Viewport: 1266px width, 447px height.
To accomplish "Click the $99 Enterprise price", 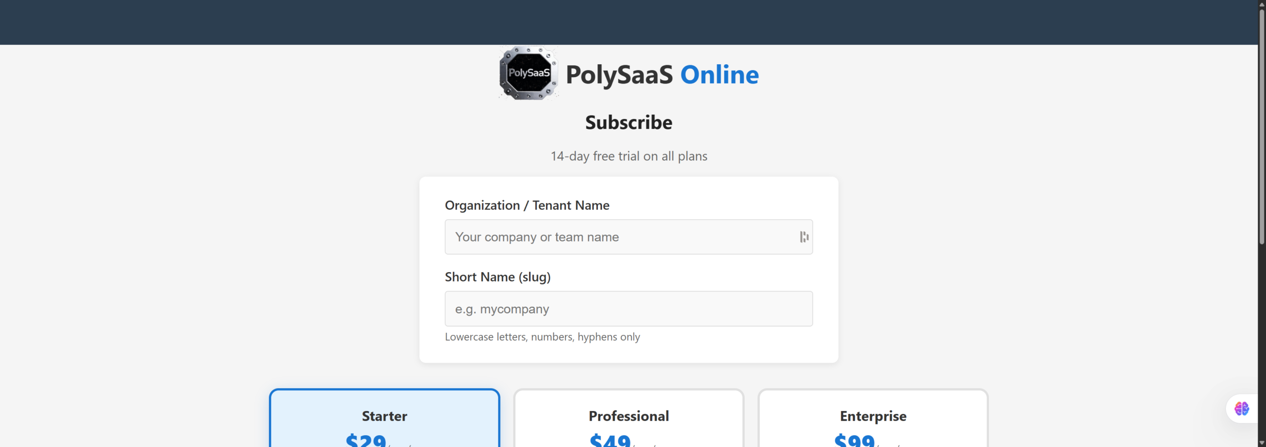I will tap(854, 440).
